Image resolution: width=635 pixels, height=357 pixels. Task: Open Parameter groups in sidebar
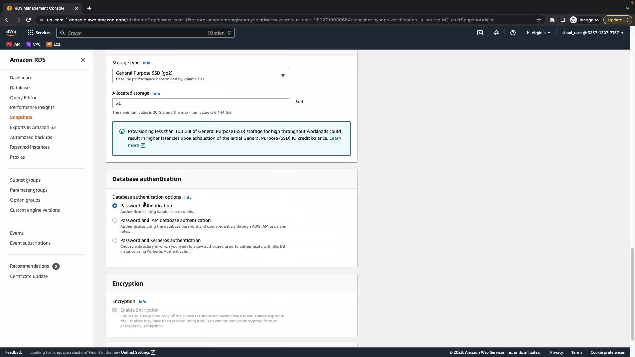pyautogui.click(x=29, y=190)
